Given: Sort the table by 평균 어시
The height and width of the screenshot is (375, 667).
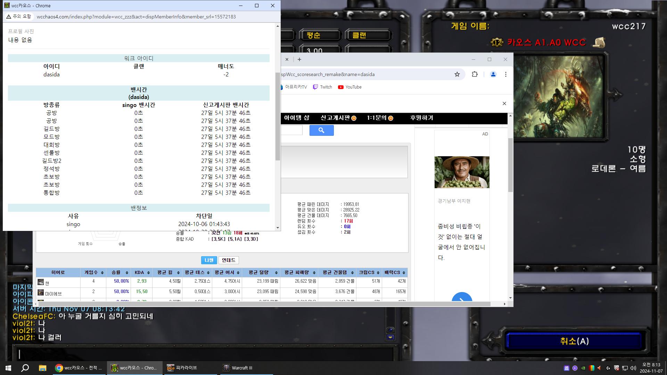Looking at the screenshot, I should pyautogui.click(x=227, y=273).
